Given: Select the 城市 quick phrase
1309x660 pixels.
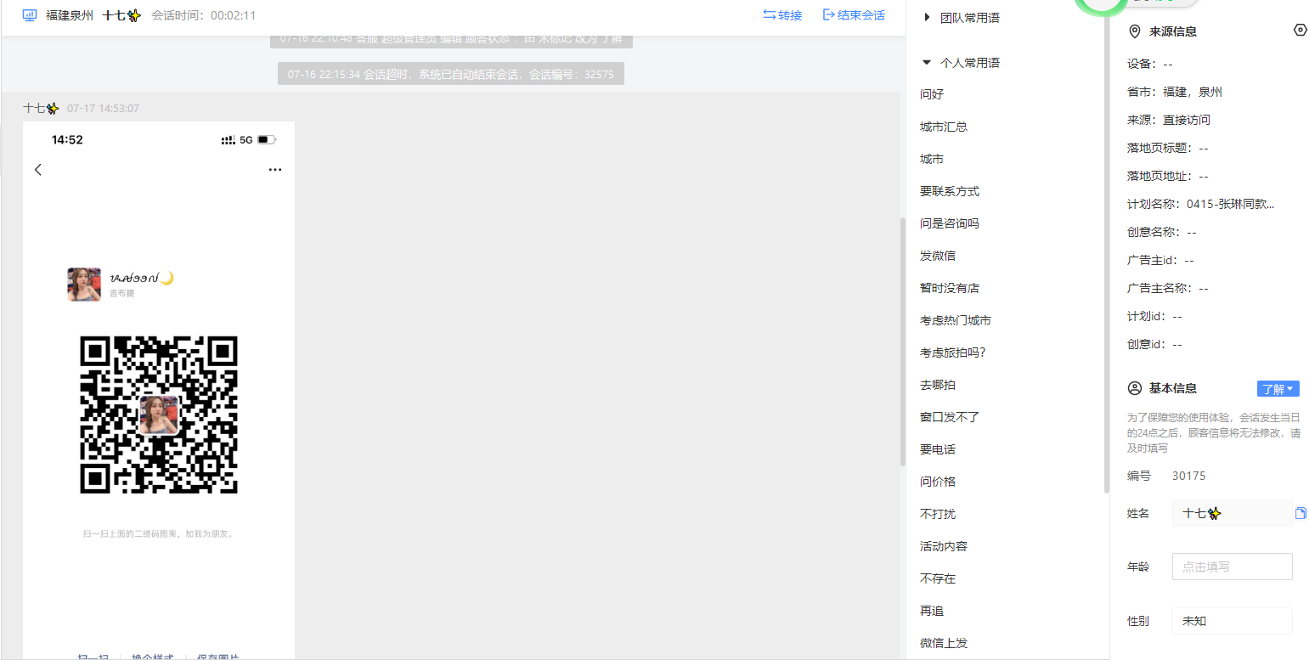Looking at the screenshot, I should [x=932, y=159].
